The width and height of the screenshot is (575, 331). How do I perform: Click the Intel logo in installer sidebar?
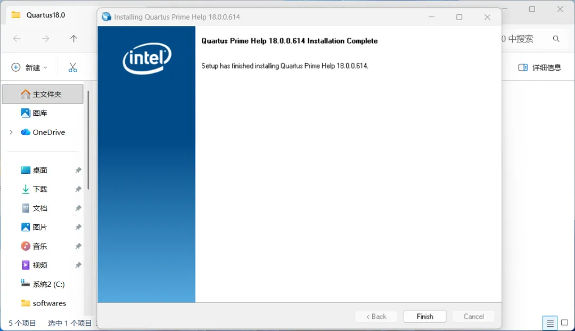[147, 58]
